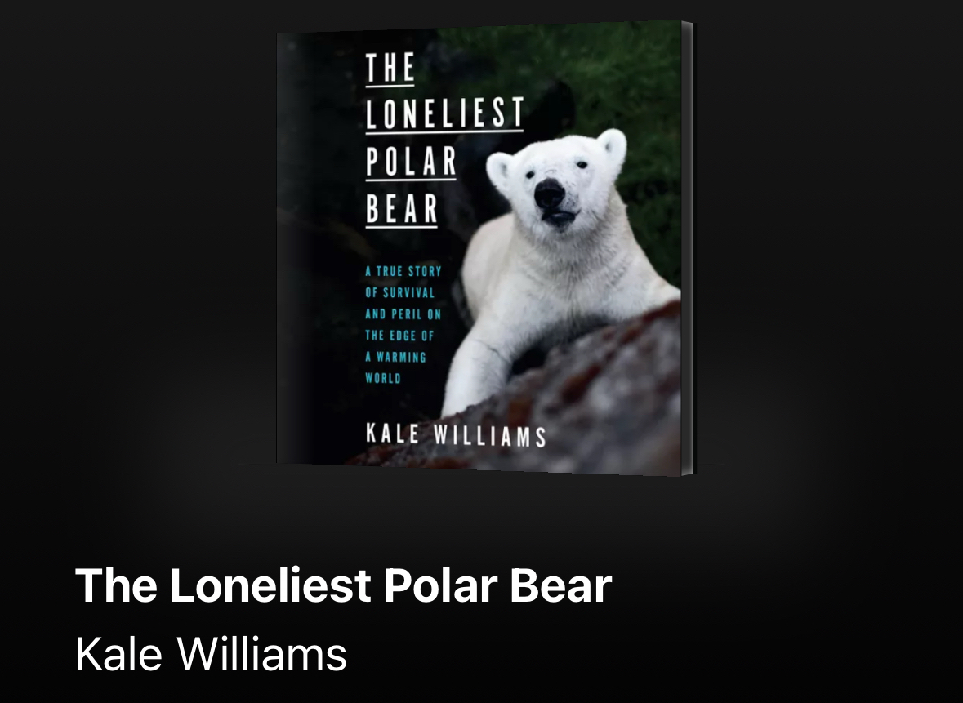This screenshot has height=703, width=963.
Task: Click KALE WILLIAMS printed on the cover
Action: click(456, 434)
